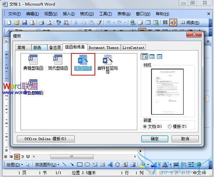
Task: Click the Cut scissors icon
Action: pyautogui.click(x=76, y=22)
